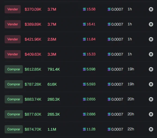This screenshot has height=138, width=157.
Task: Open explorer icon in the $612.85K row
Action: (151, 69)
